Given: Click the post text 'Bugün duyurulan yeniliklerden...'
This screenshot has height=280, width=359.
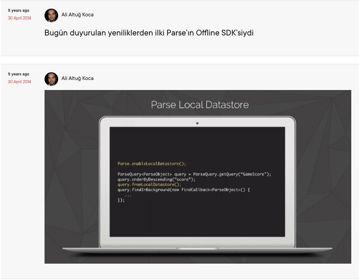Looking at the screenshot, I should click(149, 33).
